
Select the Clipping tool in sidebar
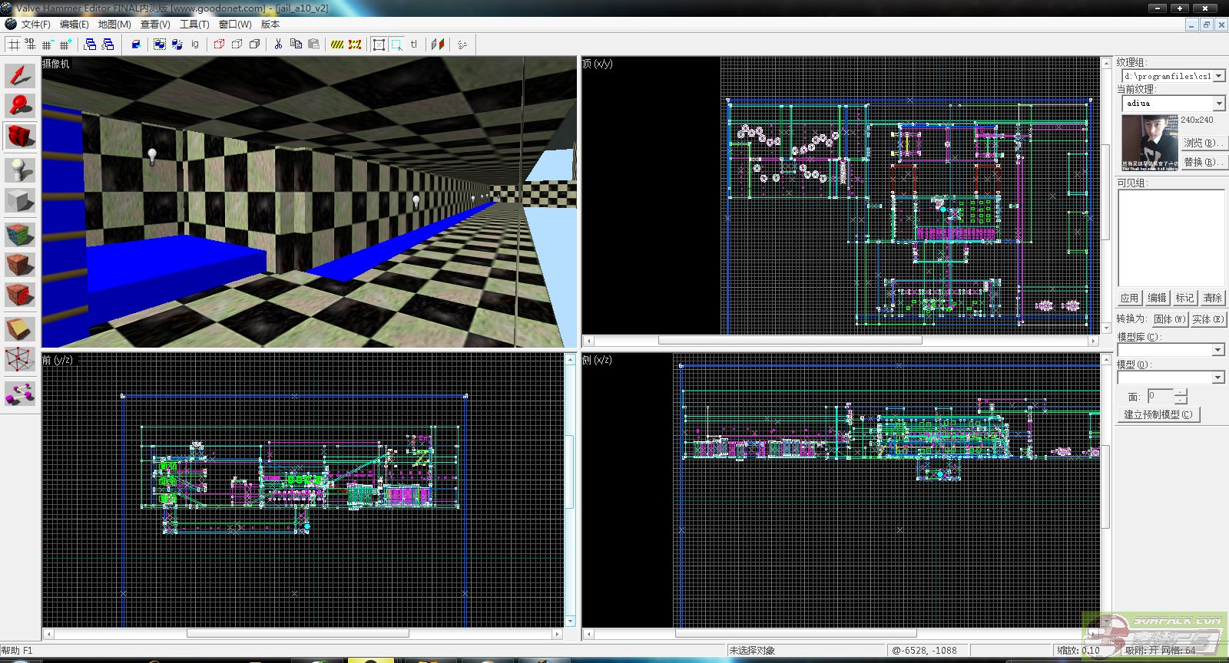(x=20, y=328)
